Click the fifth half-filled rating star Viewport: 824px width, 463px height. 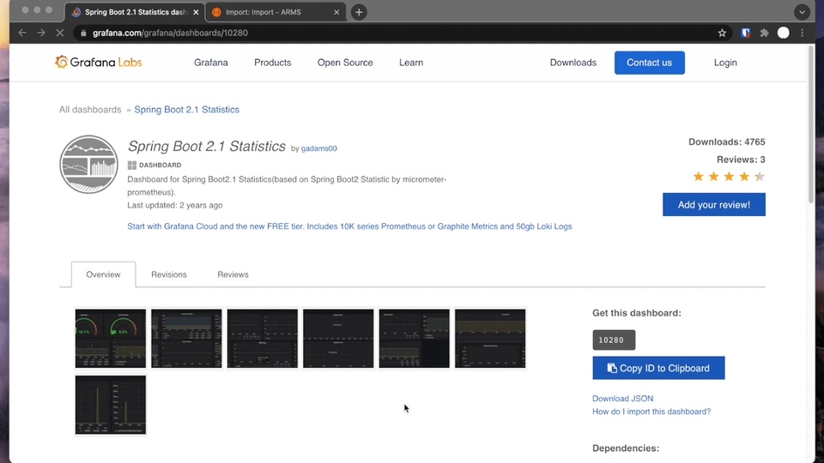tap(760, 177)
